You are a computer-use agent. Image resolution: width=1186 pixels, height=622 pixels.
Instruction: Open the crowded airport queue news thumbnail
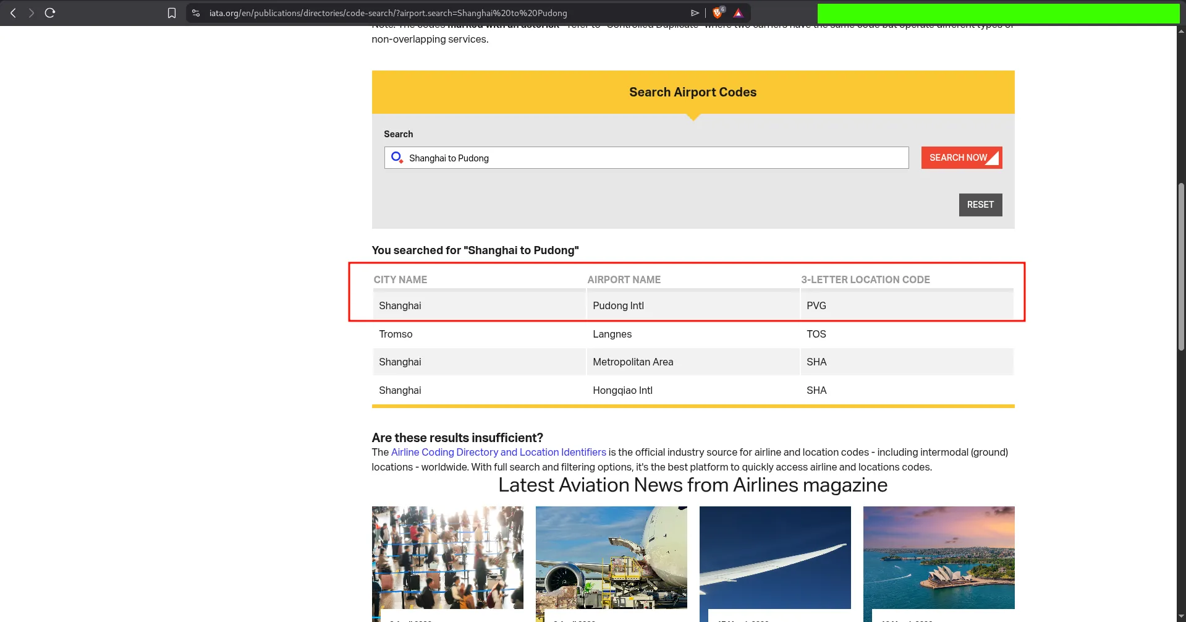point(447,558)
